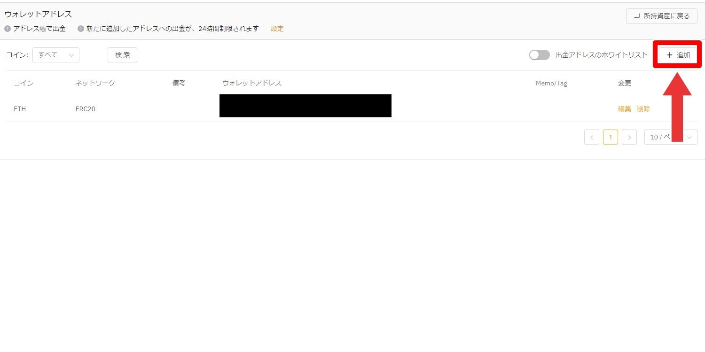Click the info icon beside アドレス帳で出金
705x352 pixels.
point(8,29)
